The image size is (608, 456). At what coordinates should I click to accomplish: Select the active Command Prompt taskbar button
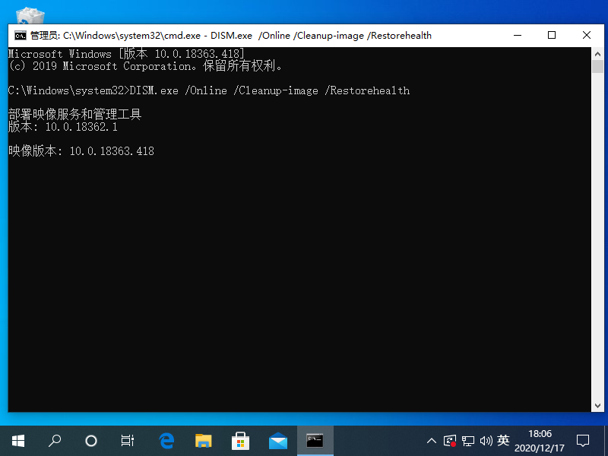pos(315,440)
